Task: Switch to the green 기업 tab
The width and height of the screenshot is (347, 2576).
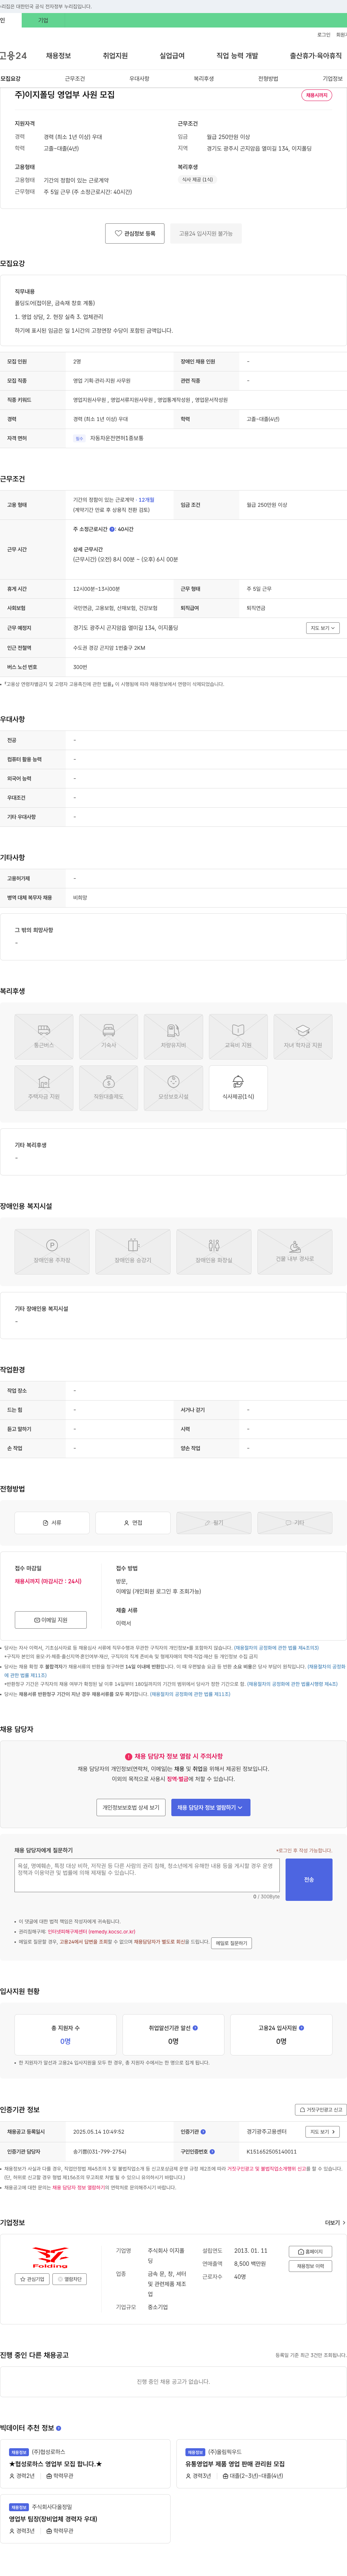Action: [x=43, y=20]
